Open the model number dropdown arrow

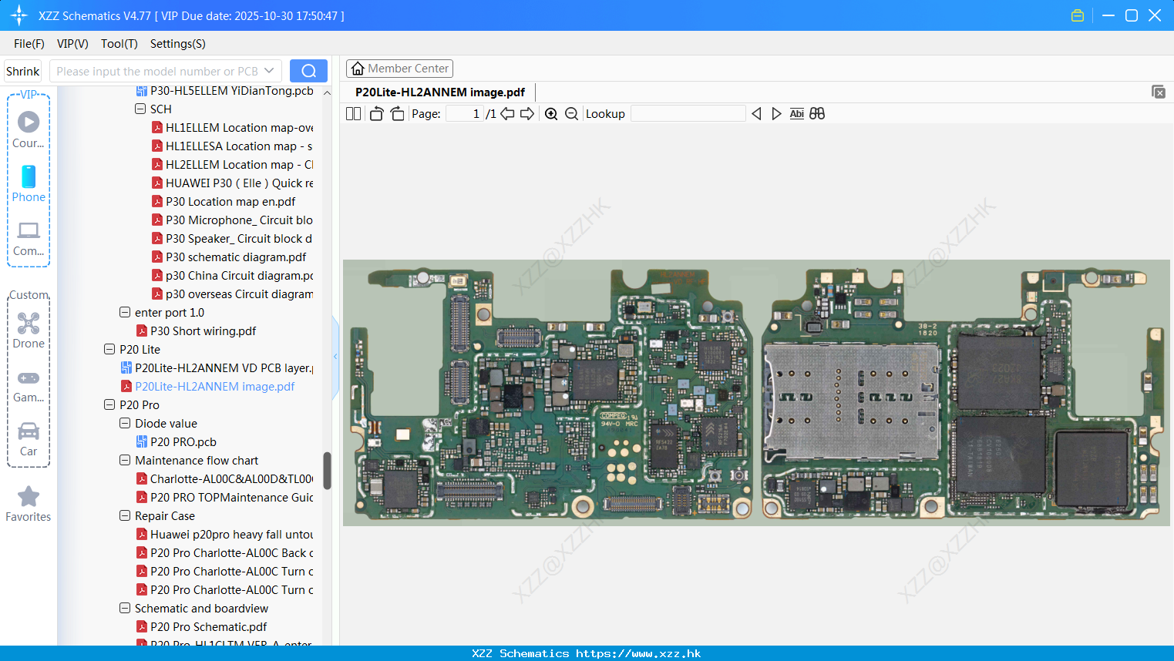[x=269, y=71]
